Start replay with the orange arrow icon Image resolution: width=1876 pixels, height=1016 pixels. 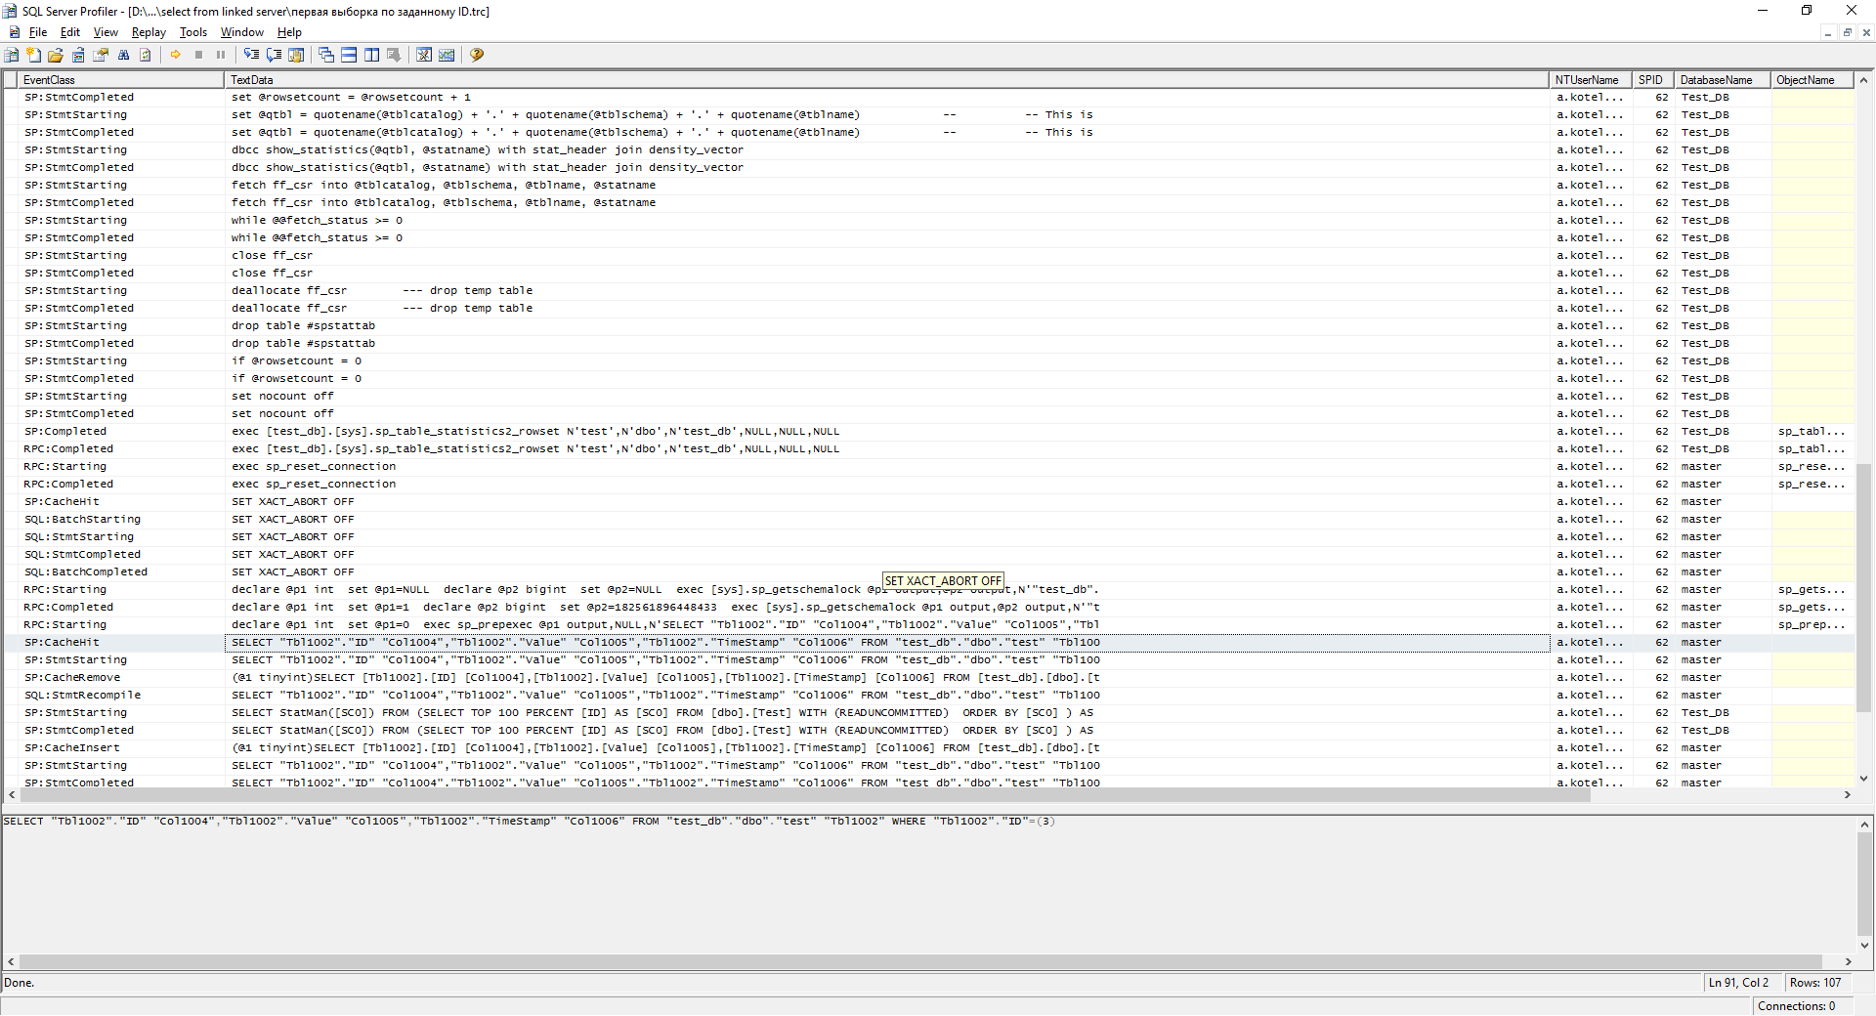pos(176,55)
